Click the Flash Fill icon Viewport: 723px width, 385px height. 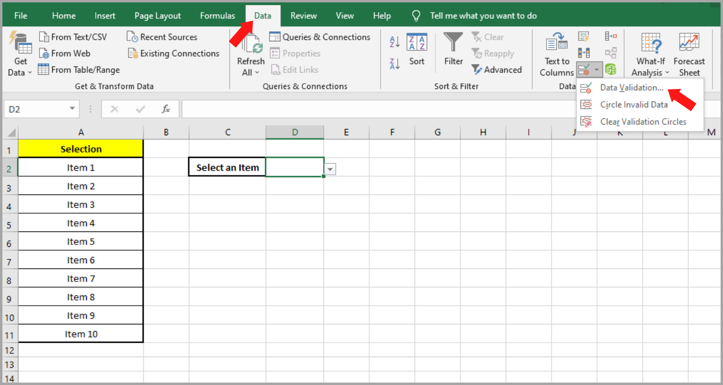click(583, 36)
